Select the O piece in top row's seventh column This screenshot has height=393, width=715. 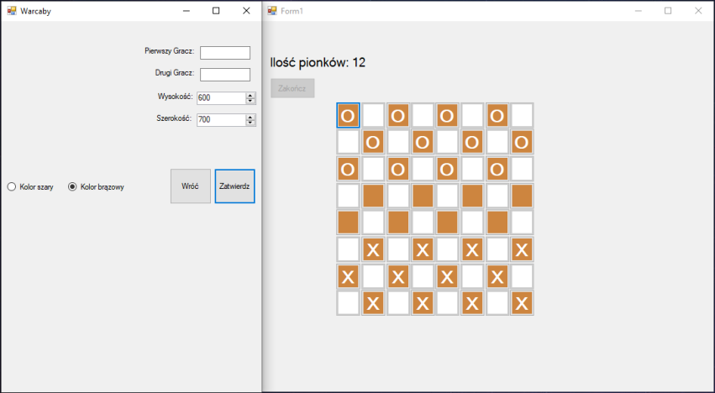[x=497, y=115]
